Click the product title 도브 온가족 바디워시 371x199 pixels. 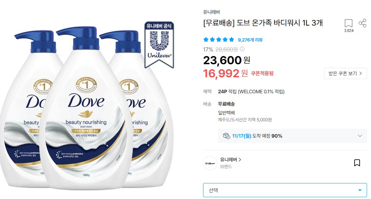coord(263,23)
